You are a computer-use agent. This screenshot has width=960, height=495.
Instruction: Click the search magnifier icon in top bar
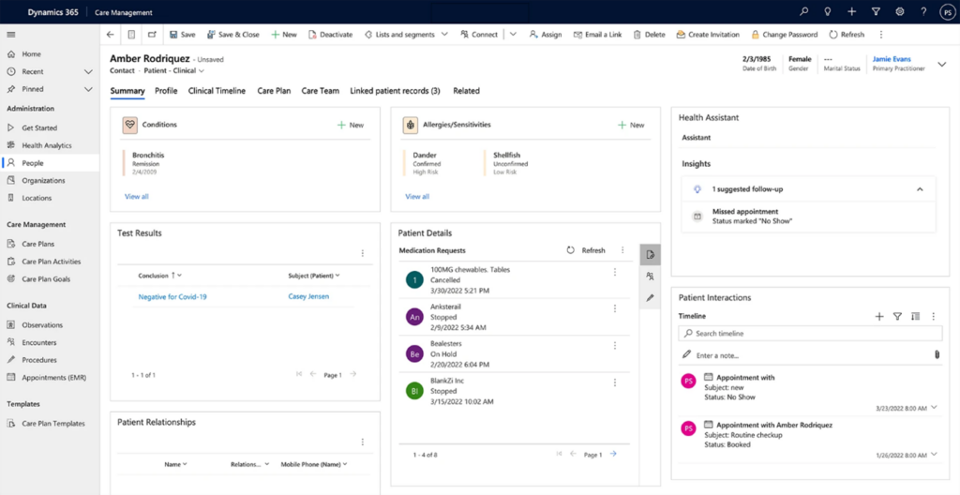tap(803, 11)
